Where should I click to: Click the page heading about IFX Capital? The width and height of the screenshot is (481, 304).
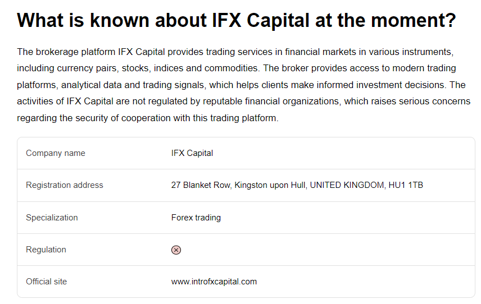[236, 21]
